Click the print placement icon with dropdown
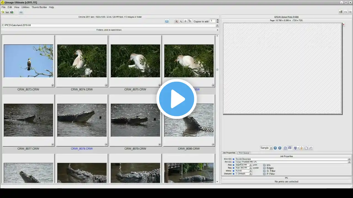 pos(296,148)
